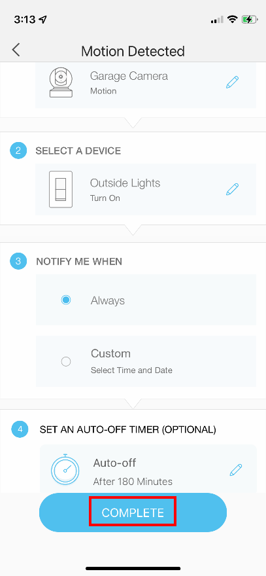266x576 pixels.
Task: Tap the step 4 number badge
Action: coord(20,429)
